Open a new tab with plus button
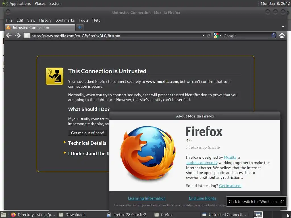The height and width of the screenshot is (218, 291). pyautogui.click(x=80, y=27)
